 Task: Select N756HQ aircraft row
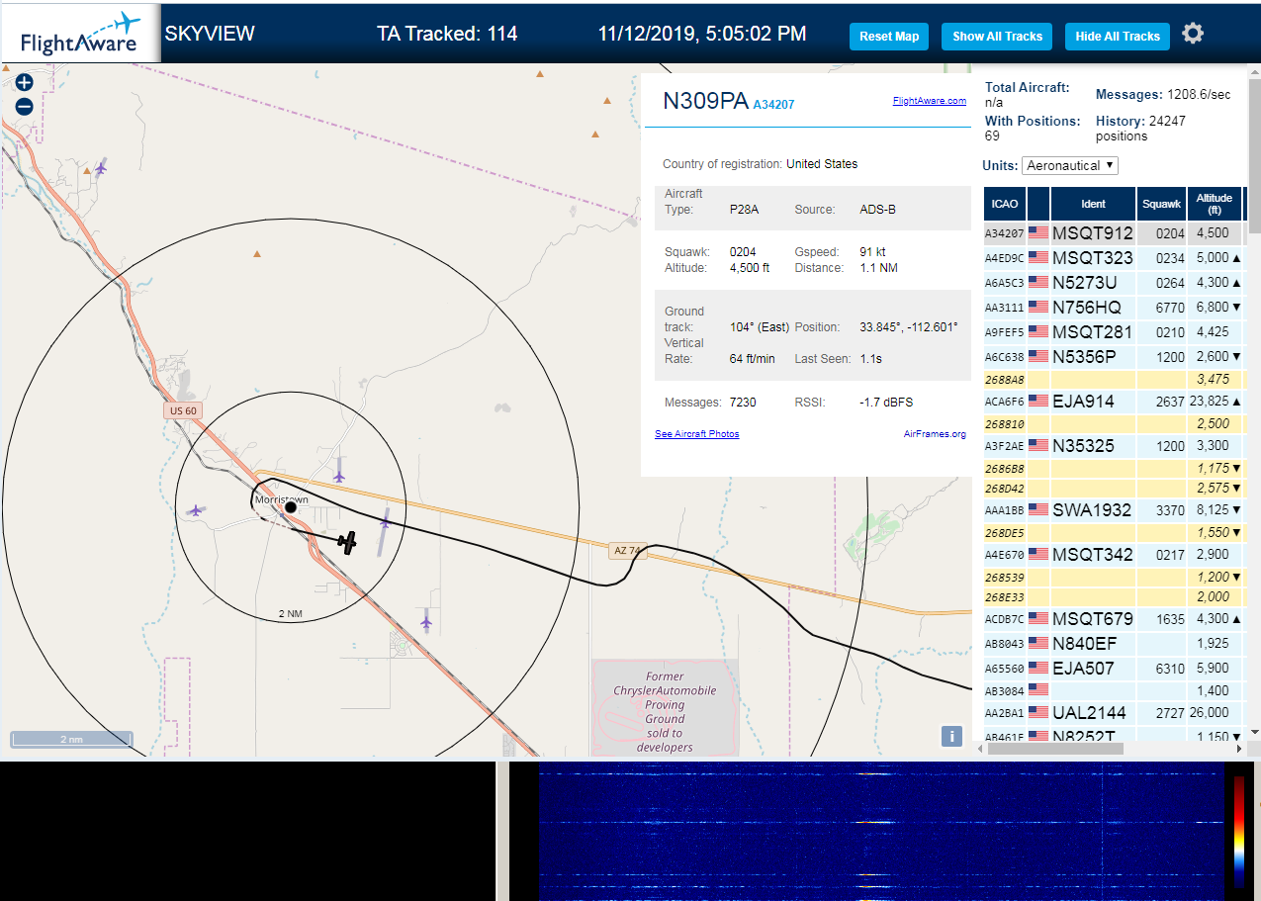click(x=1114, y=308)
